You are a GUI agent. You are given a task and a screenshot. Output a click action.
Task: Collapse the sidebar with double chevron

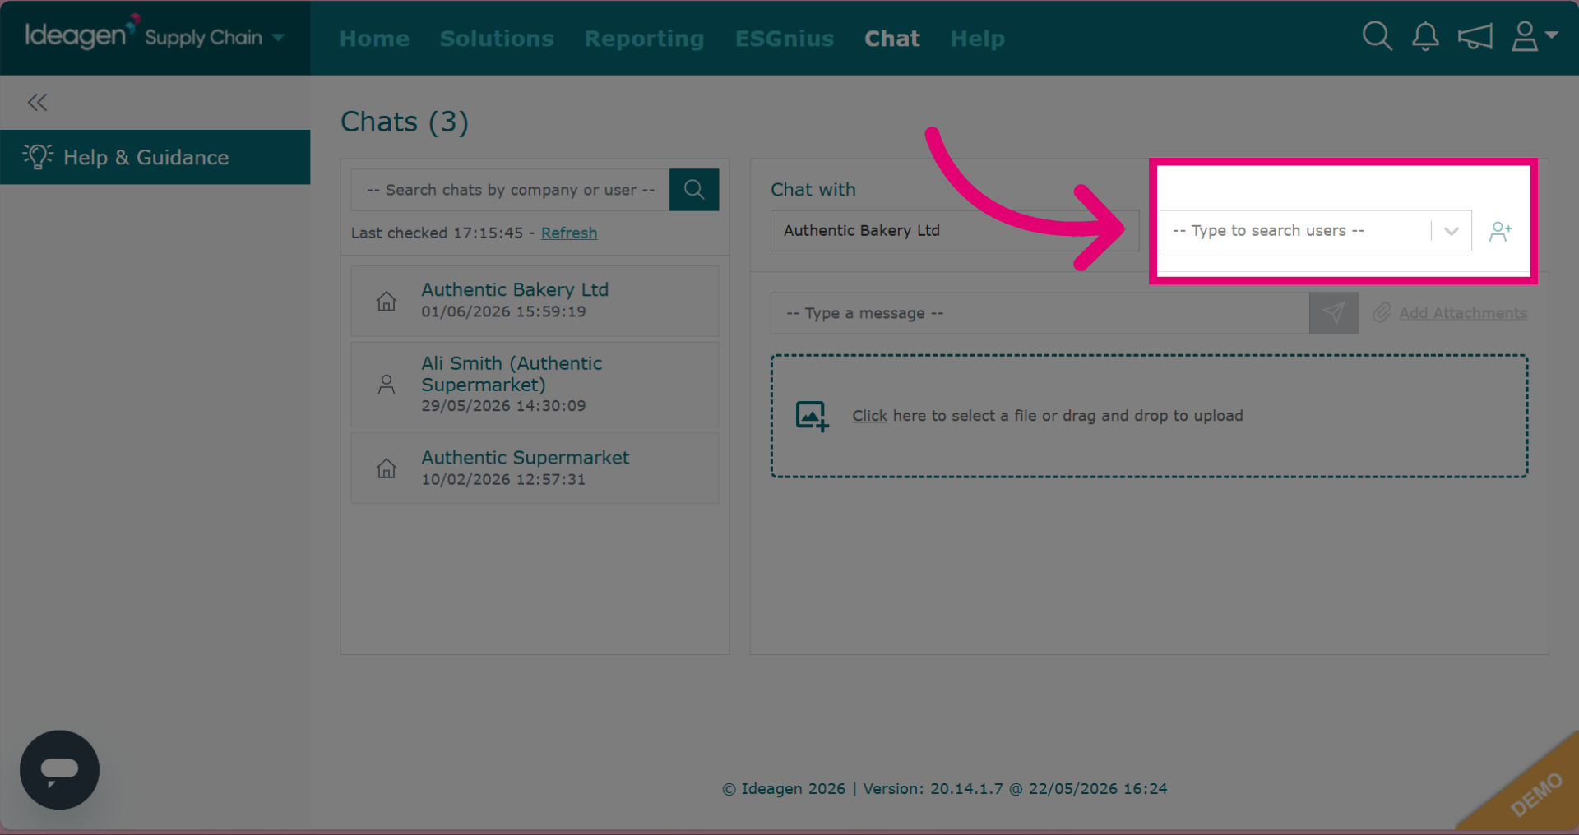pyautogui.click(x=37, y=103)
